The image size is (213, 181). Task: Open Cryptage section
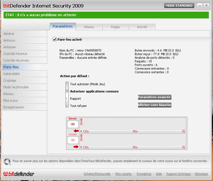click(25, 80)
